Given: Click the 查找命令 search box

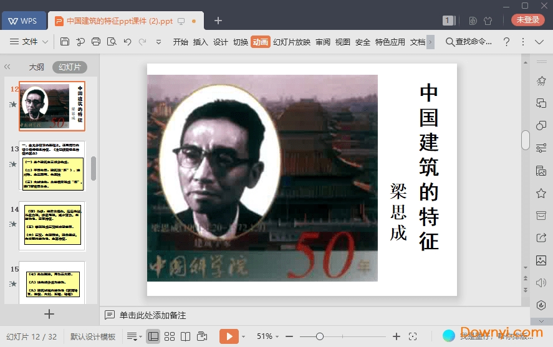Looking at the screenshot, I should click(x=469, y=42).
